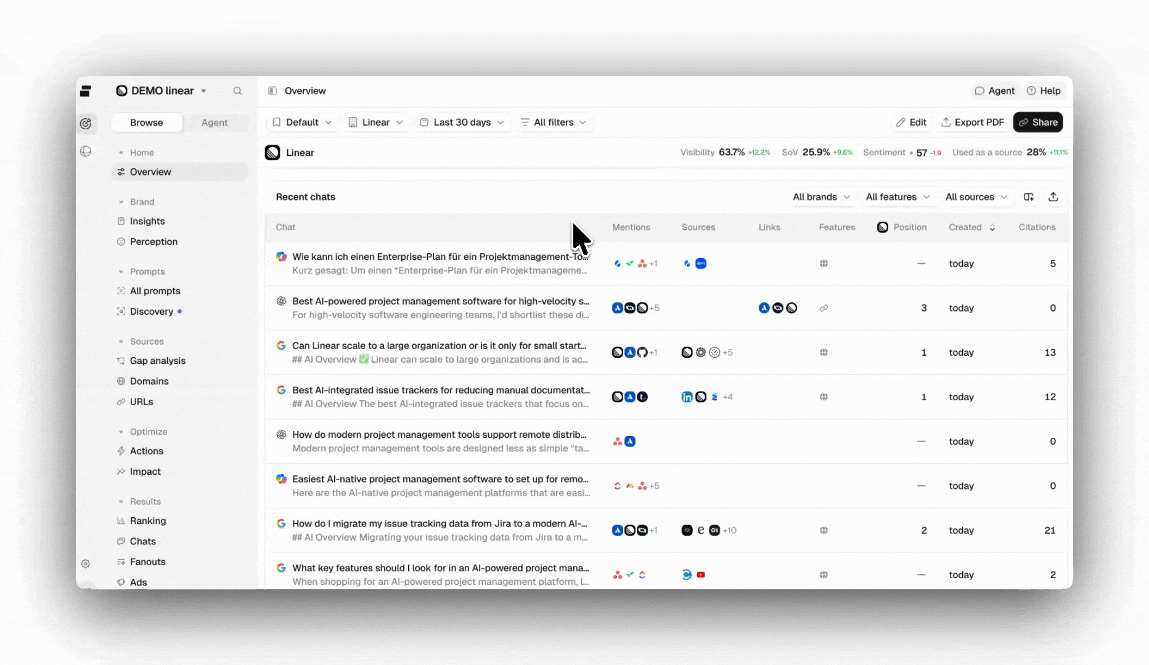
Task: Expand the All features filter
Action: click(898, 197)
